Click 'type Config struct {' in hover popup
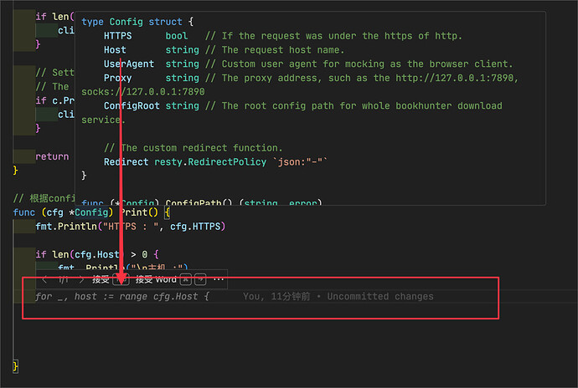This screenshot has width=578, height=388. [137, 22]
